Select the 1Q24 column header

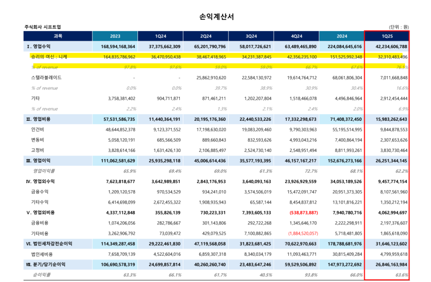(160, 36)
